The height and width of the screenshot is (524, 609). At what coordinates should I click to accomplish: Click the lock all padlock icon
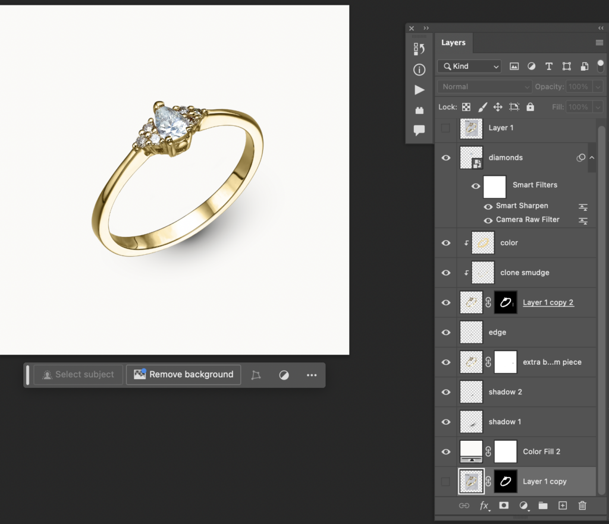[530, 107]
